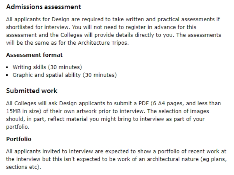Image resolution: width=234 pixels, height=175 pixels.
Task: Click the bullet before Writing skills
Action: 7,68
